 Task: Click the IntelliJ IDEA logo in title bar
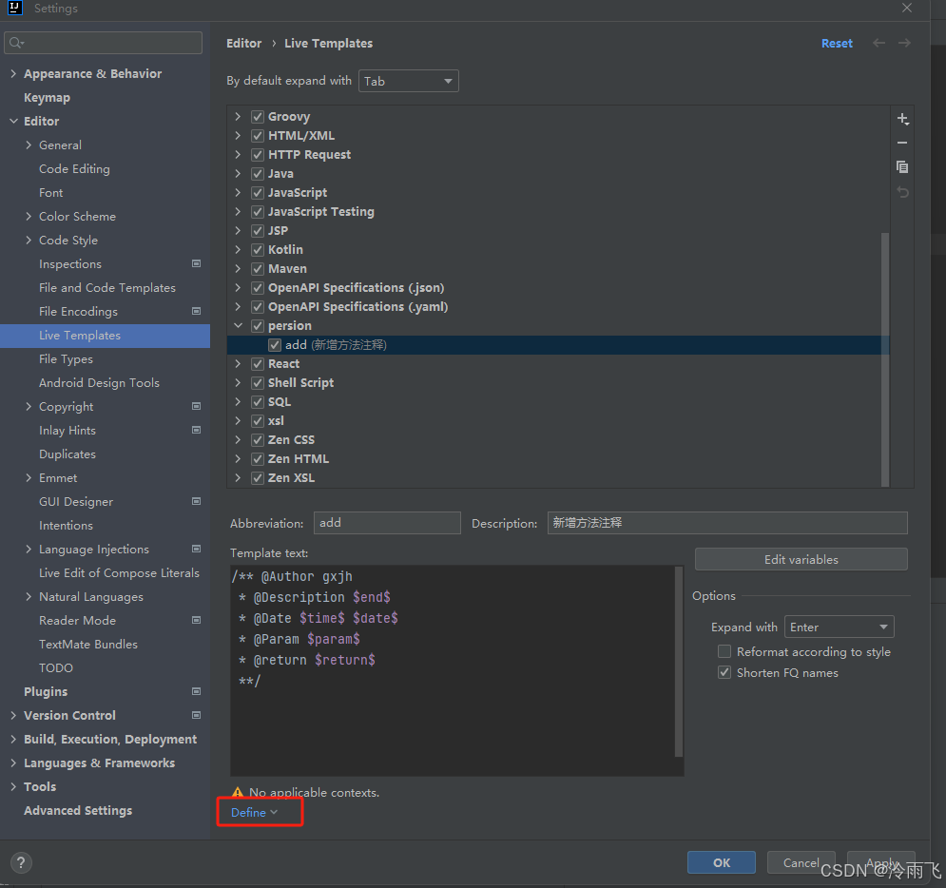14,8
